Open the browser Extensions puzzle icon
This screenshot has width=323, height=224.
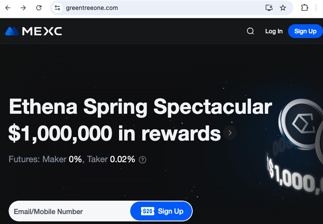click(x=304, y=8)
